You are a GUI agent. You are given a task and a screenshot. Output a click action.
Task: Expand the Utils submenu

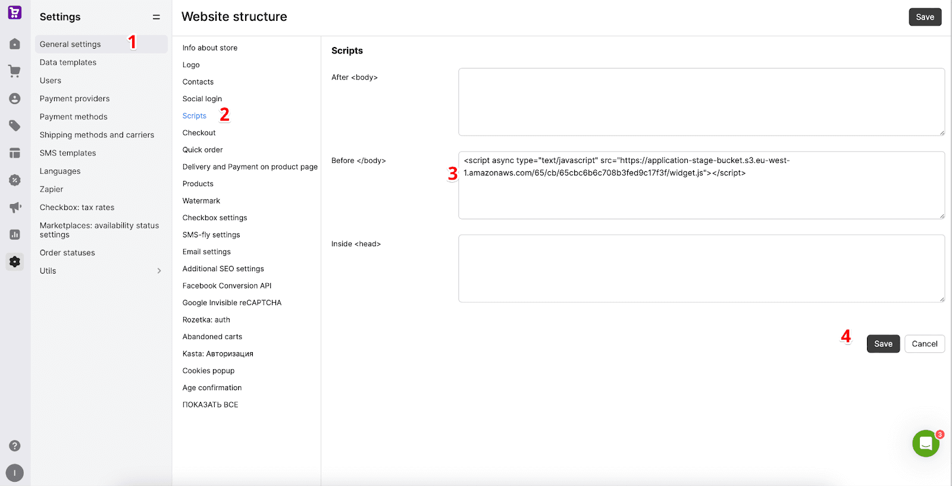[x=159, y=271]
